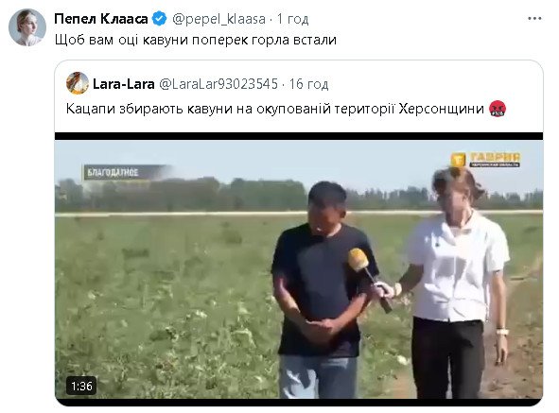
Task: Click the angry face emoji in quoted tweet
Action: click(x=498, y=109)
